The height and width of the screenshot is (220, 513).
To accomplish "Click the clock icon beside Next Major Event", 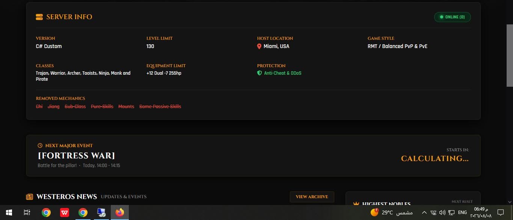I will pos(40,146).
